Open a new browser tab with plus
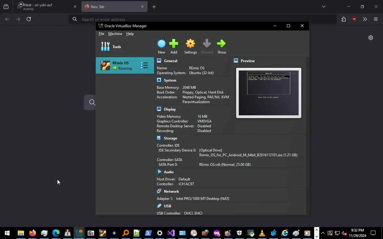The height and width of the screenshot is (239, 383). coord(154,7)
